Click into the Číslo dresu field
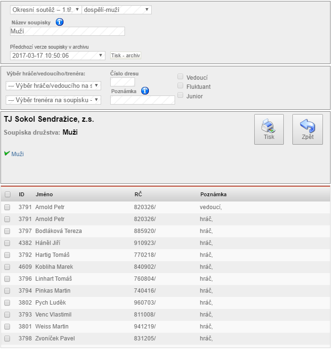The width and height of the screenshot is (332, 349). (x=123, y=82)
